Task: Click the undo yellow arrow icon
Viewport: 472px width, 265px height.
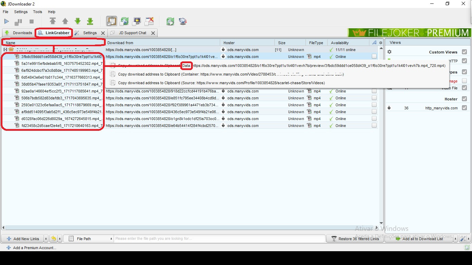Action: [x=54, y=238]
